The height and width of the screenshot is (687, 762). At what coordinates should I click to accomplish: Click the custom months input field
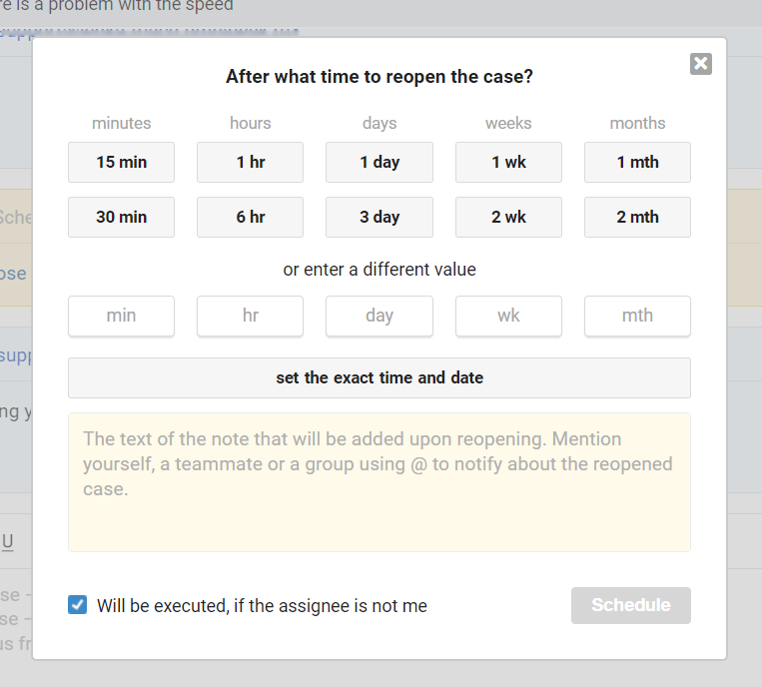click(637, 316)
